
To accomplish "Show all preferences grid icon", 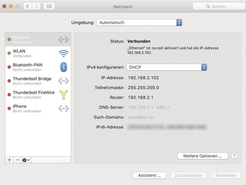I will click(x=49, y=6).
